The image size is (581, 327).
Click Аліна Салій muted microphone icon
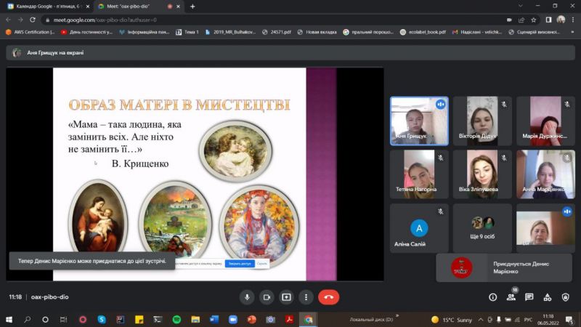[x=441, y=211]
